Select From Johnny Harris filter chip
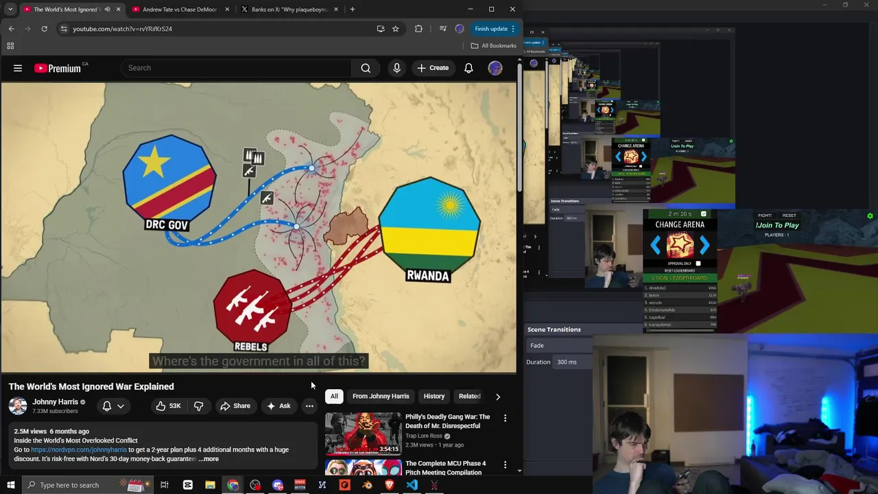Screen dimensions: 878x494 pyautogui.click(x=381, y=397)
